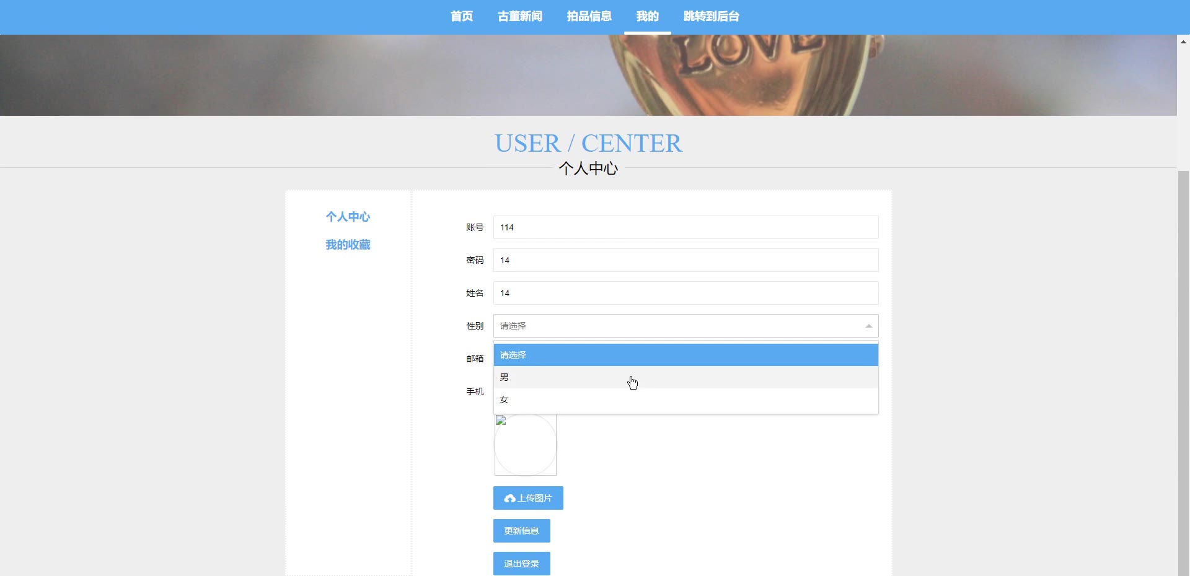Click the page scrollbar up arrow
Image resolution: width=1190 pixels, height=576 pixels.
pyautogui.click(x=1183, y=41)
